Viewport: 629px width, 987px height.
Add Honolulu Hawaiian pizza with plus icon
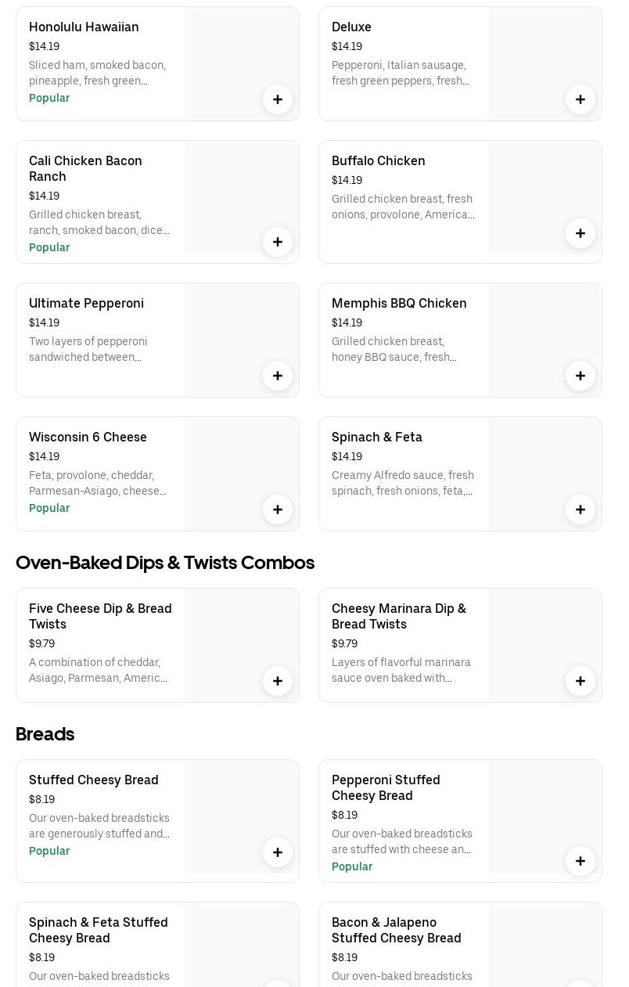278,99
